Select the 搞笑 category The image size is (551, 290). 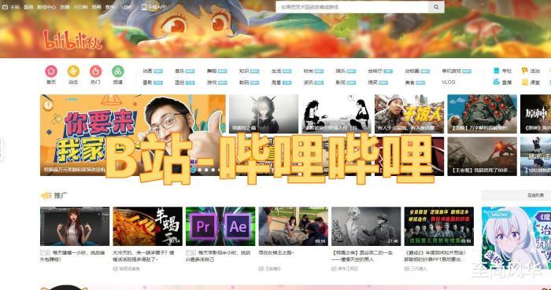(x=373, y=83)
